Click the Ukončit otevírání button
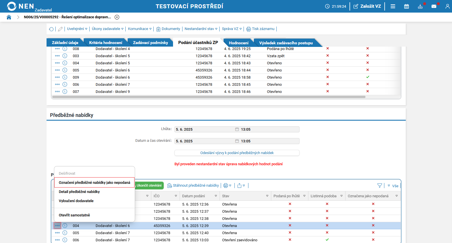 [x=149, y=186]
